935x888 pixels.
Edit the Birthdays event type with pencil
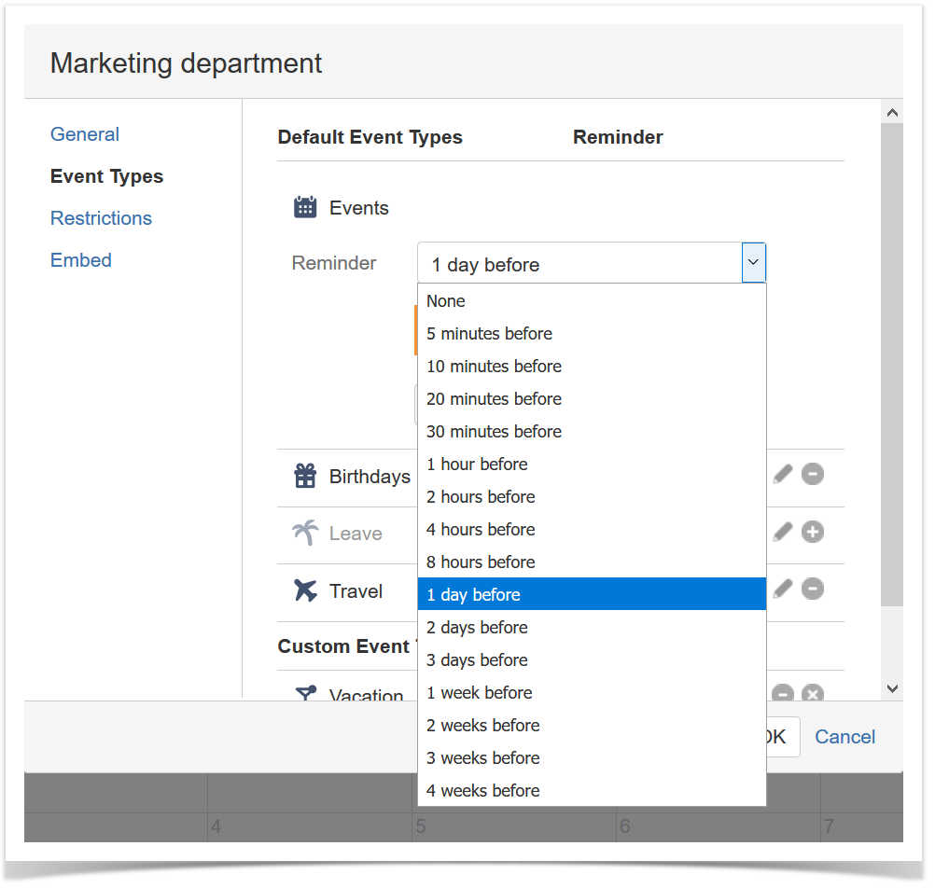point(782,475)
